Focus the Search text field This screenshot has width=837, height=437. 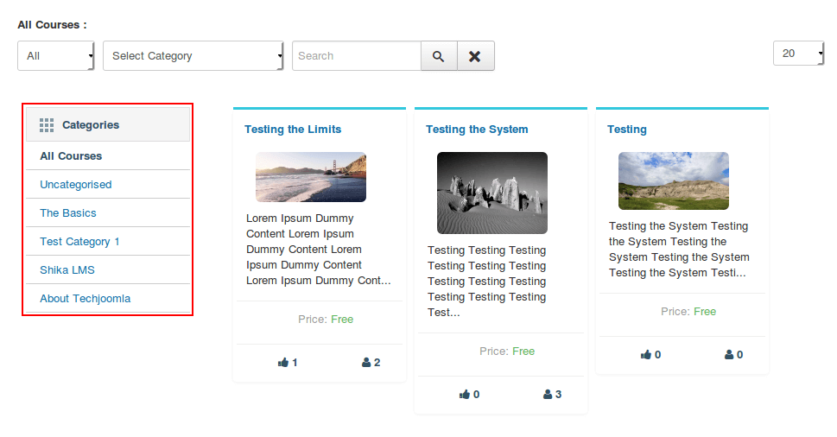click(356, 56)
